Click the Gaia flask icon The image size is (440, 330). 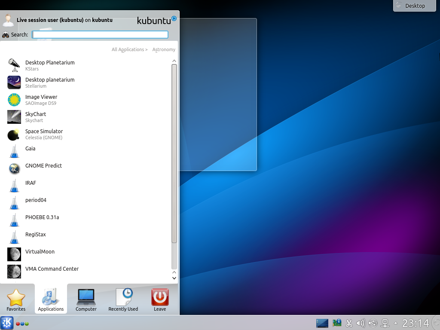(x=14, y=151)
